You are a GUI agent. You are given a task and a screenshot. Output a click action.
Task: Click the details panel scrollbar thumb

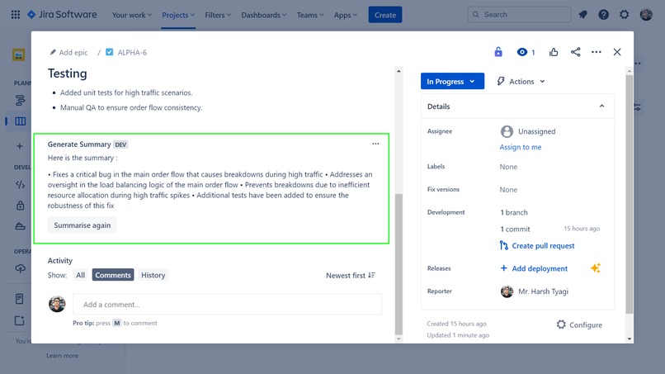[629, 194]
